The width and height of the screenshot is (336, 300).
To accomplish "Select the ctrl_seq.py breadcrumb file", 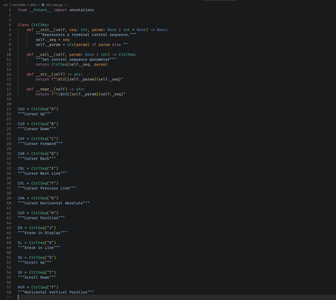I will pos(54,5).
